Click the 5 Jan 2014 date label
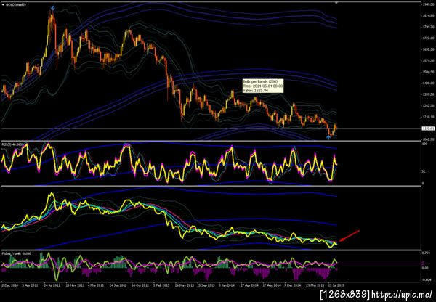The height and width of the screenshot is (302, 436). 226,285
